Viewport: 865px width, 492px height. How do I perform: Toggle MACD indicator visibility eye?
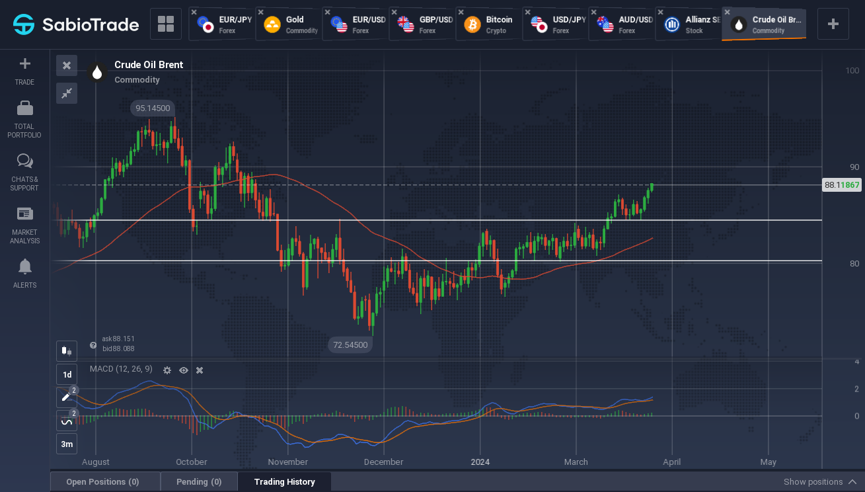coord(184,370)
